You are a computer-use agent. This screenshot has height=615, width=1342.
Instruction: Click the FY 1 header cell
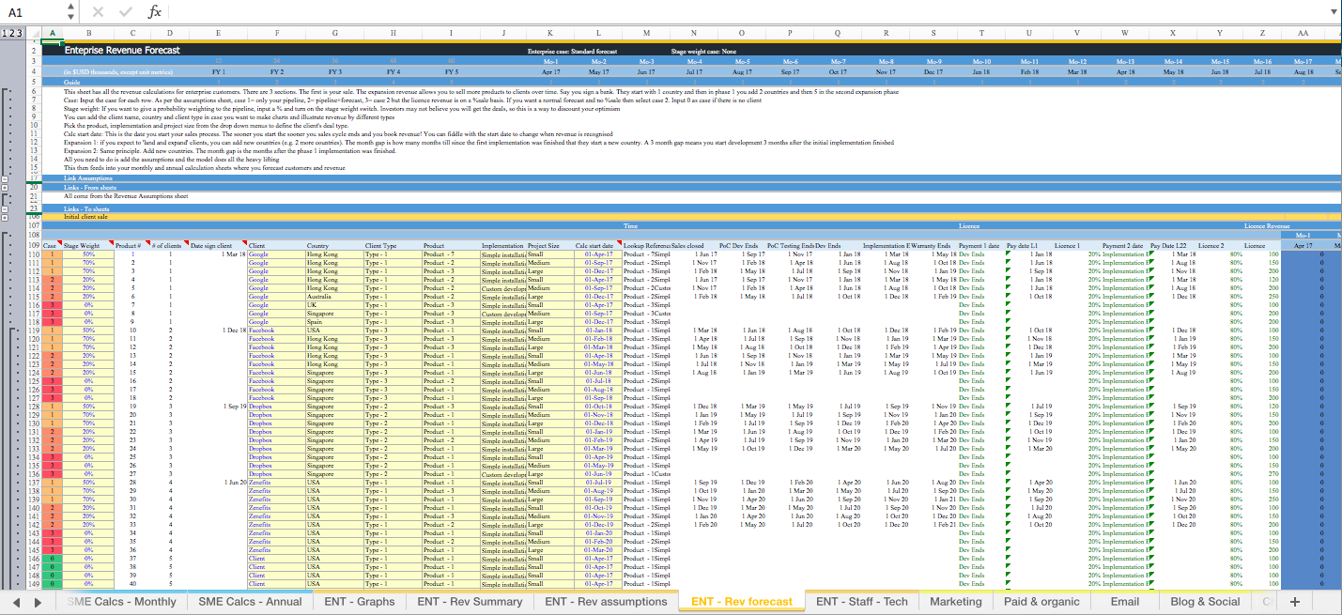coord(218,71)
